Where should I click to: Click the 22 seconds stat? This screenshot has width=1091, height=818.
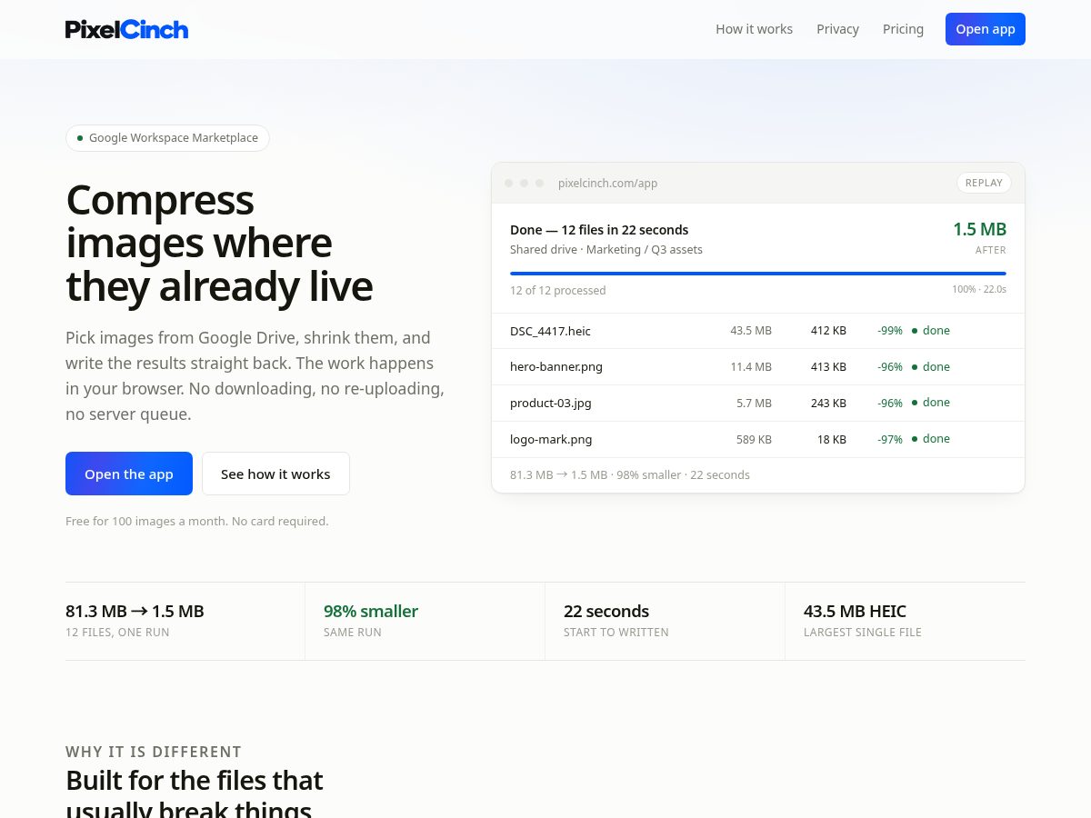point(606,611)
